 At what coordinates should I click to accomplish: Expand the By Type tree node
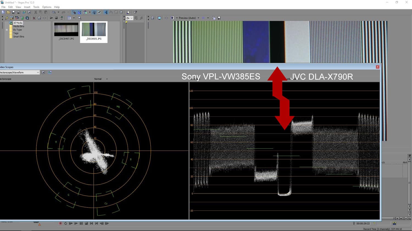coord(7,30)
